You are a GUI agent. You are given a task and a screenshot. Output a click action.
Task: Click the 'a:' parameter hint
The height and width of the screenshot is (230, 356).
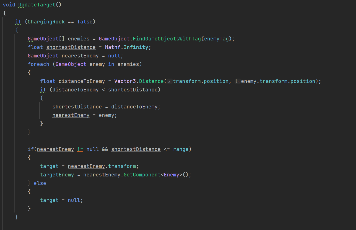coord(170,81)
